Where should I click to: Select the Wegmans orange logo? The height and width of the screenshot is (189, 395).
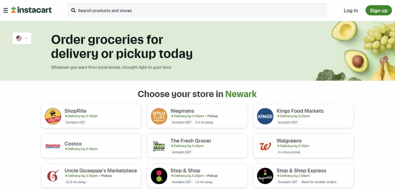coord(159,116)
